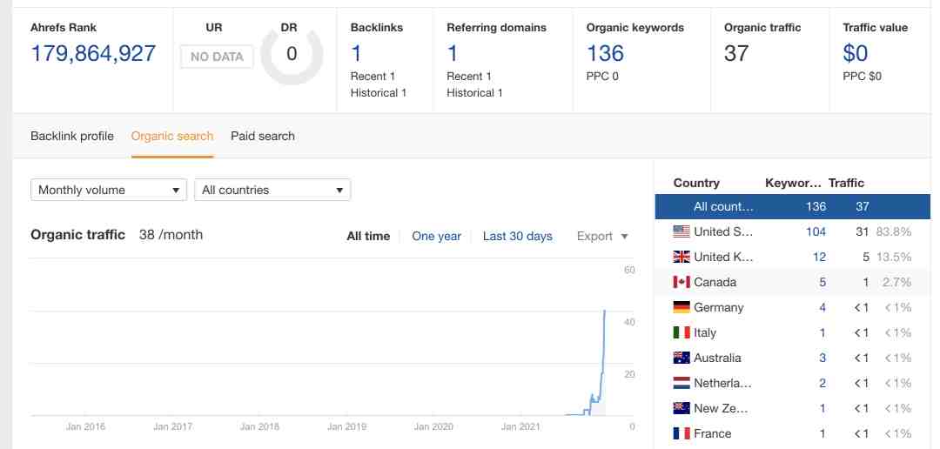Open Netherlands keywords count 2
Screen dimensions: 940x449
pos(822,383)
